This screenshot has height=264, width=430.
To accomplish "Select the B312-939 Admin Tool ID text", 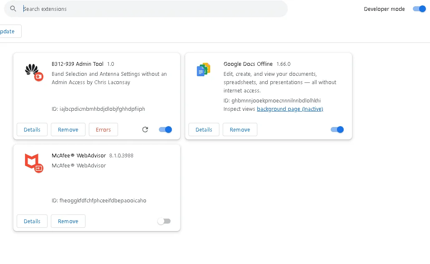I will [98, 109].
